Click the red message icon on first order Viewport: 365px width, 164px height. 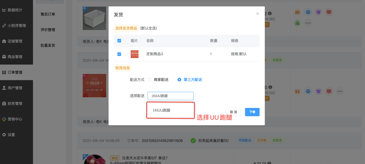tap(329, 12)
